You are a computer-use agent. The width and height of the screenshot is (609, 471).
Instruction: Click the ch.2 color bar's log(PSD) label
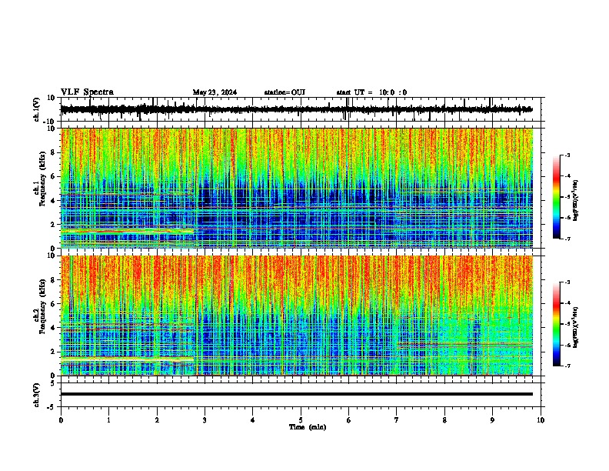pyautogui.click(x=576, y=327)
